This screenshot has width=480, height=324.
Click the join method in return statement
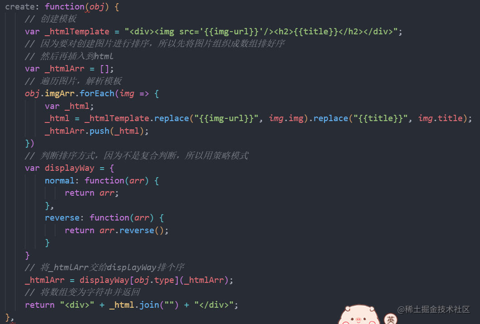coord(149,305)
